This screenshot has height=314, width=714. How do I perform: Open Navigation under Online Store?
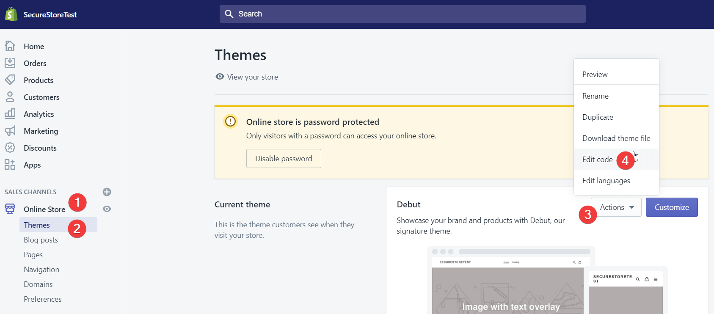41,270
